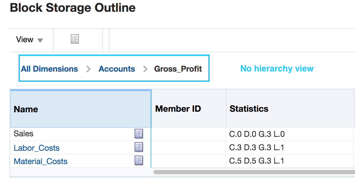Open the View dropdown menu

click(x=29, y=40)
